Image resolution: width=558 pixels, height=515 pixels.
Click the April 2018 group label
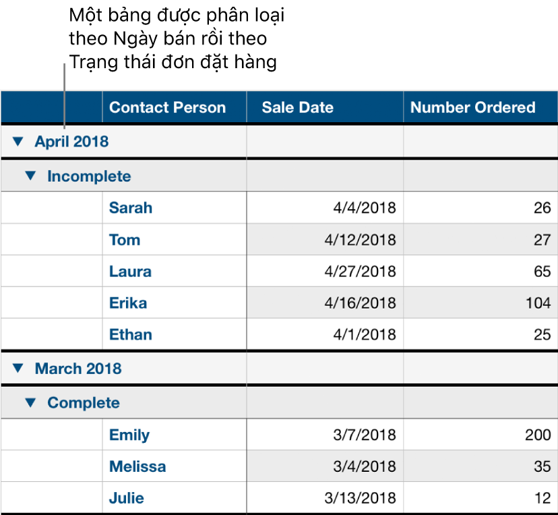pyautogui.click(x=71, y=142)
